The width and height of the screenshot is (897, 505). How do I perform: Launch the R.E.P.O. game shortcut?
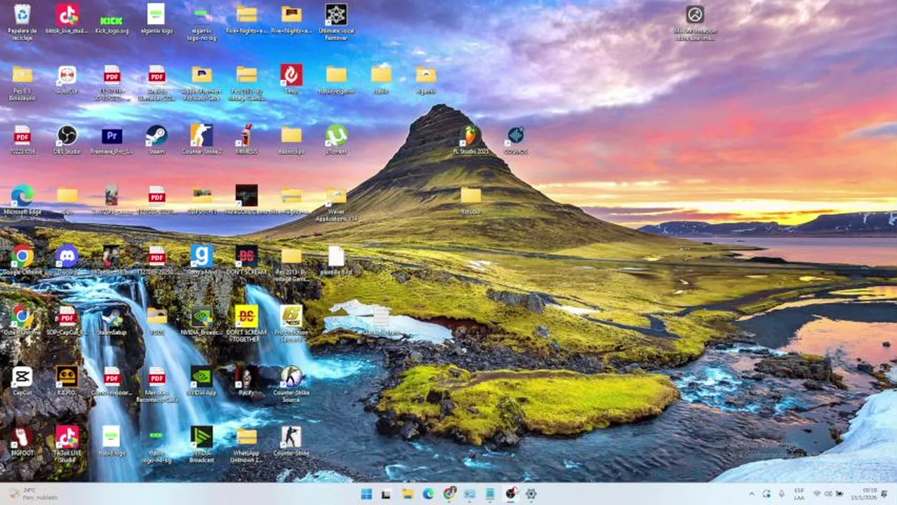(67, 380)
